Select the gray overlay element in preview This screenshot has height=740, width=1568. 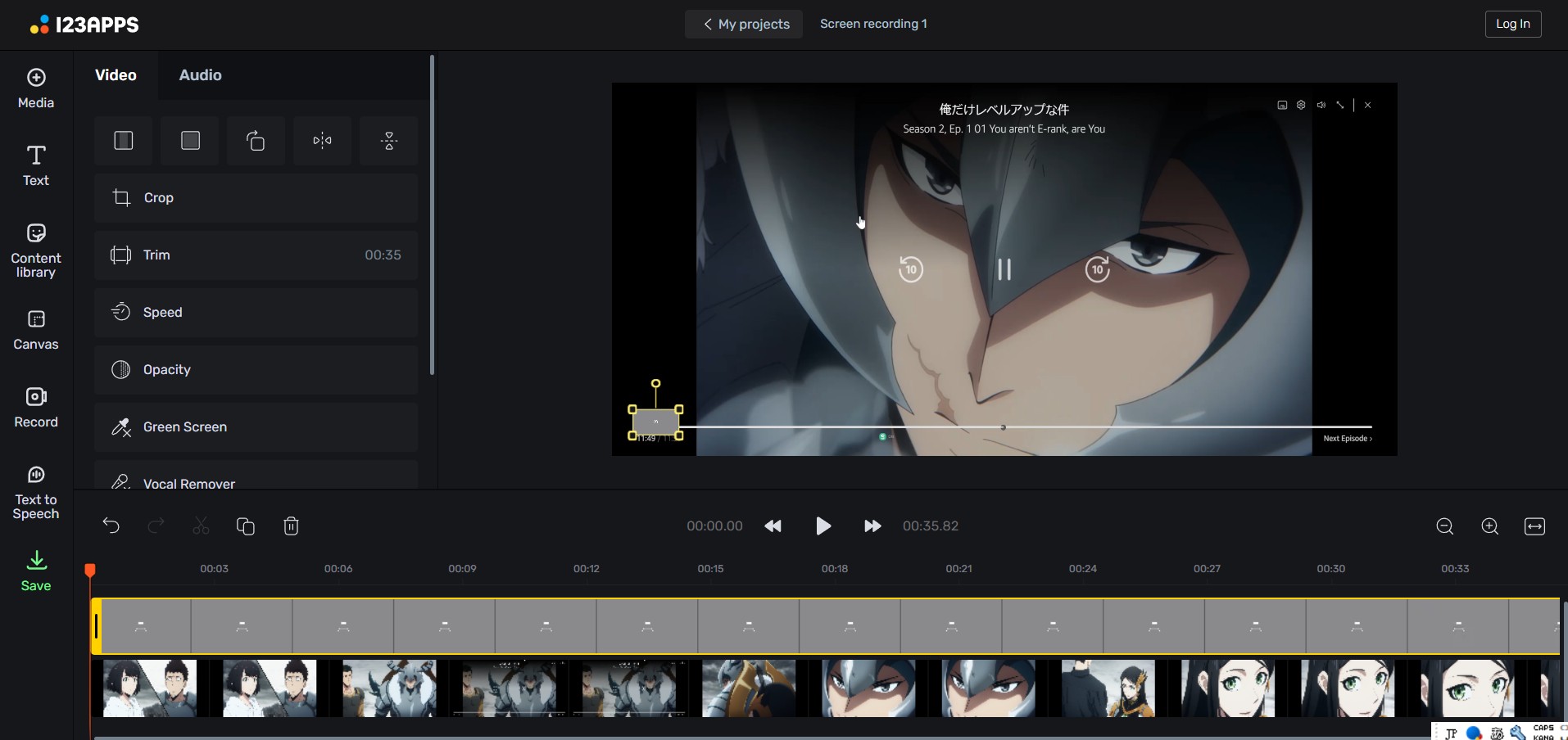[655, 422]
